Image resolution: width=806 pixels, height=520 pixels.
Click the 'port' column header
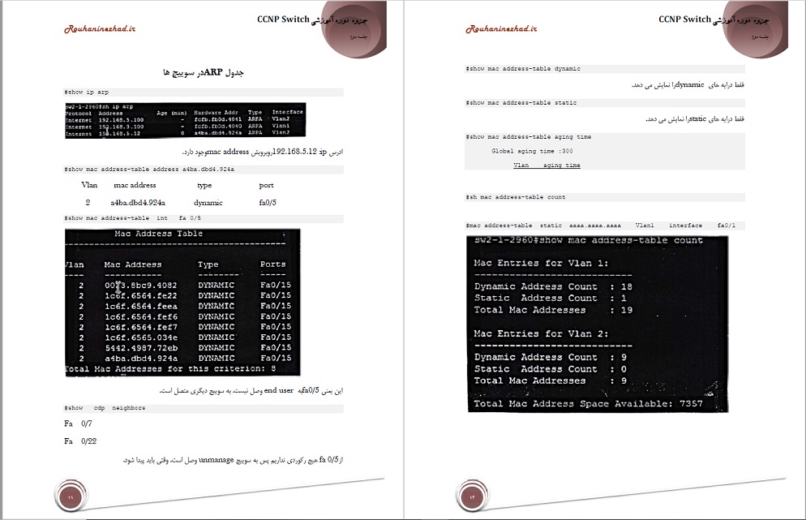click(266, 186)
